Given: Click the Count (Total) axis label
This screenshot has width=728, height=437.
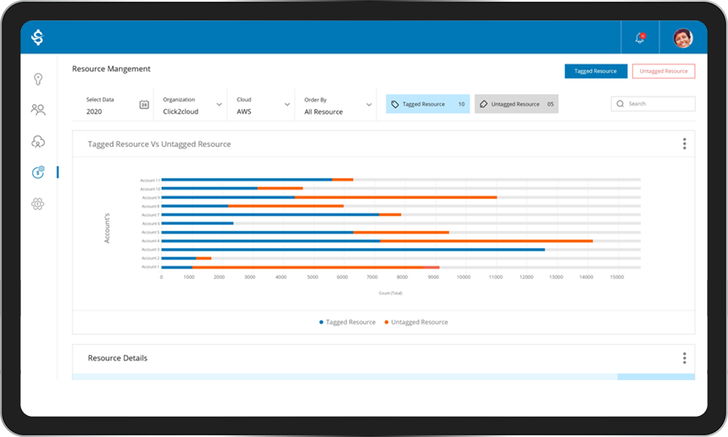Looking at the screenshot, I should [x=390, y=293].
